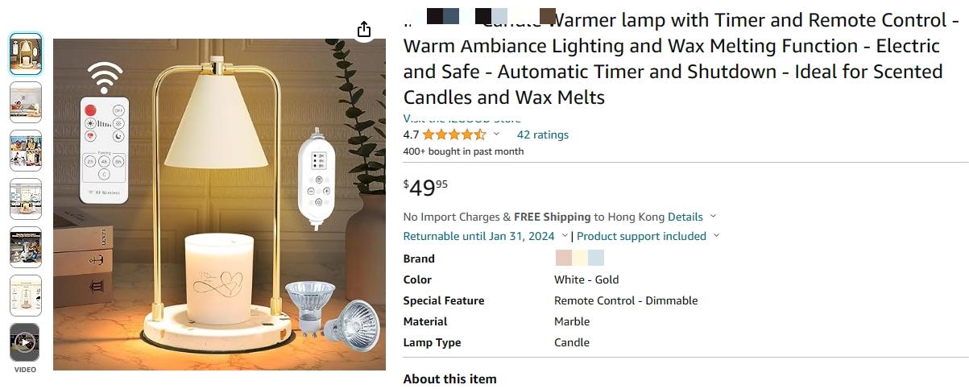Select the fifth product image thumbnail
Viewport: 969px width, 389px height.
(x=26, y=247)
